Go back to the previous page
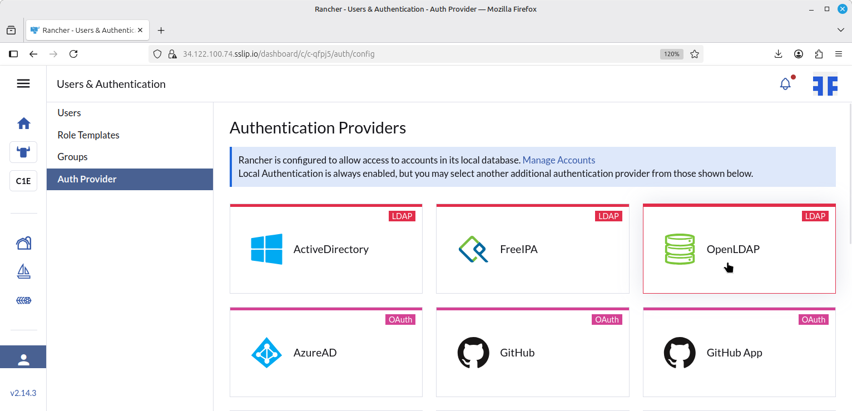Viewport: 852px width, 411px height. tap(33, 54)
